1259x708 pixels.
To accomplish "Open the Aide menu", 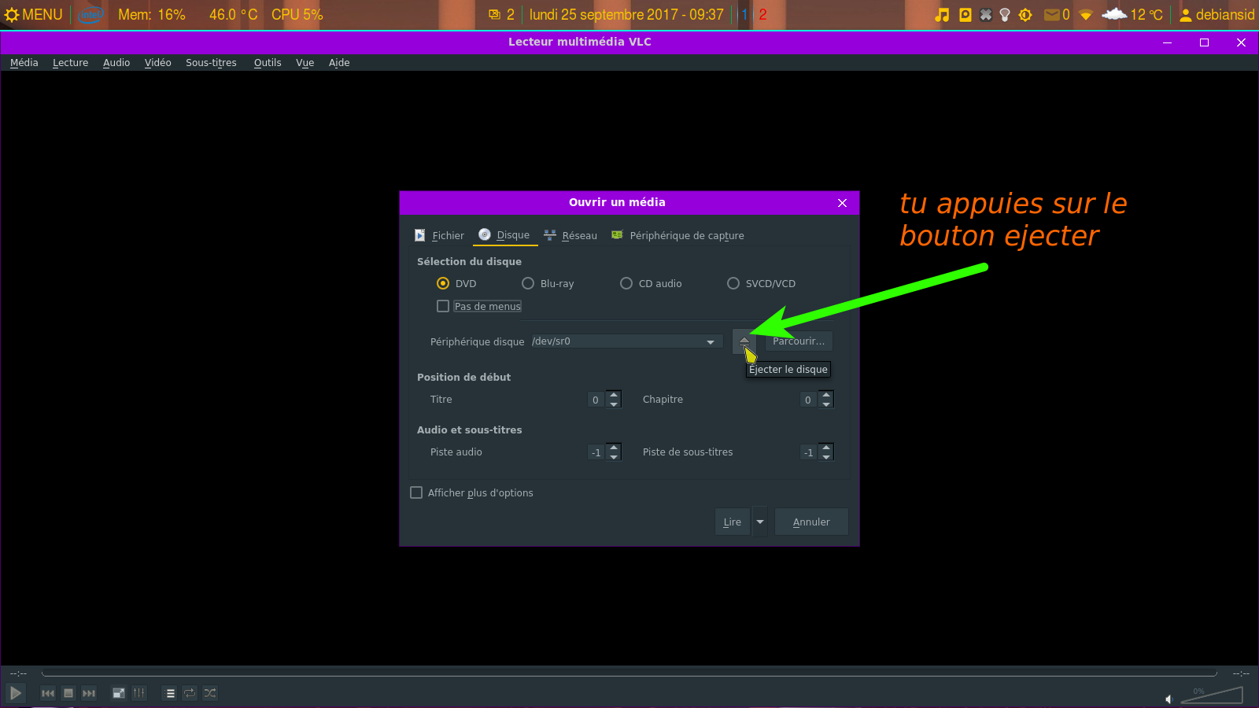I will (339, 63).
